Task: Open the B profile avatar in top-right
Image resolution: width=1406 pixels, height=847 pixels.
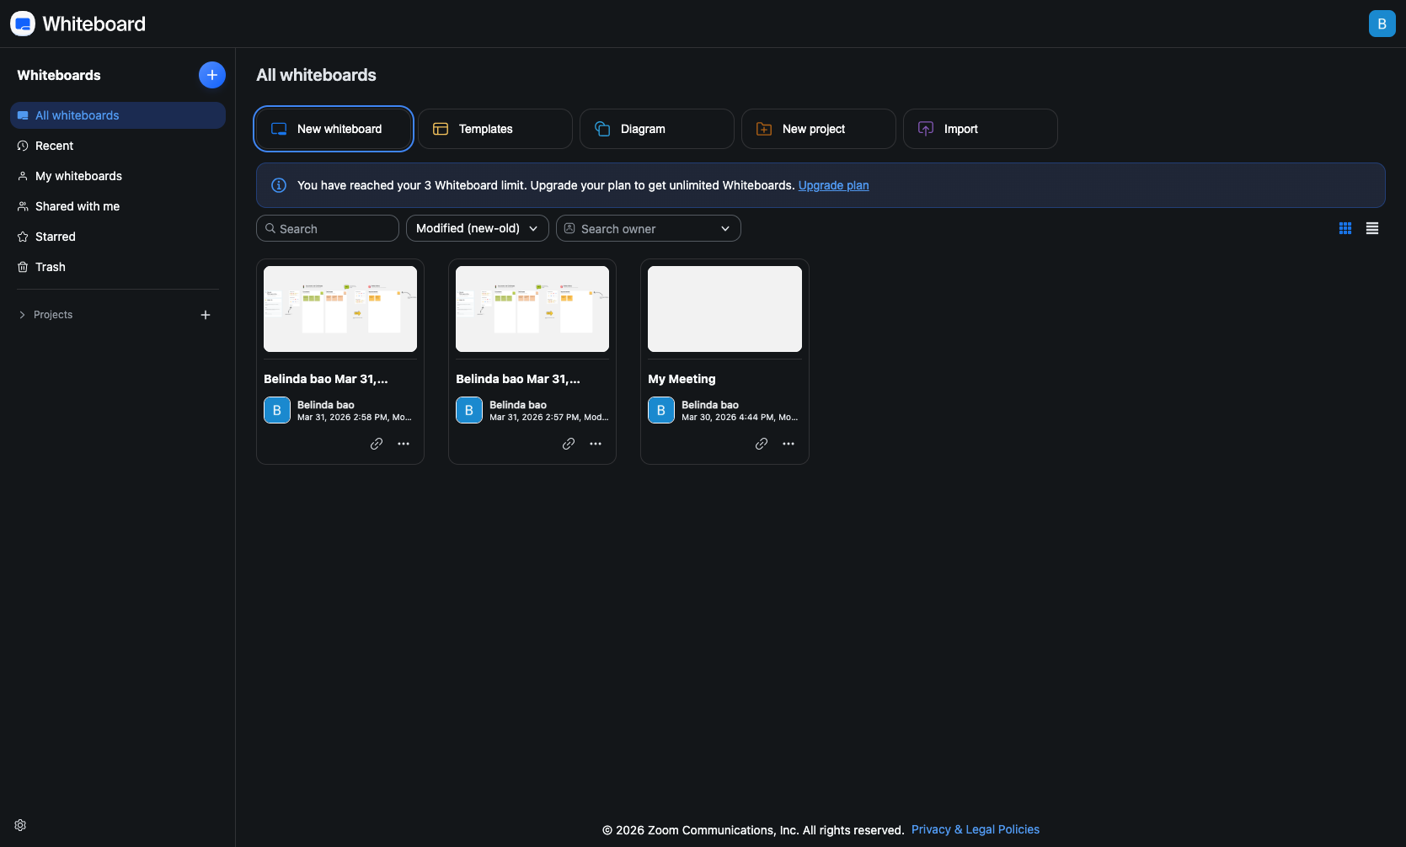Action: [1382, 24]
